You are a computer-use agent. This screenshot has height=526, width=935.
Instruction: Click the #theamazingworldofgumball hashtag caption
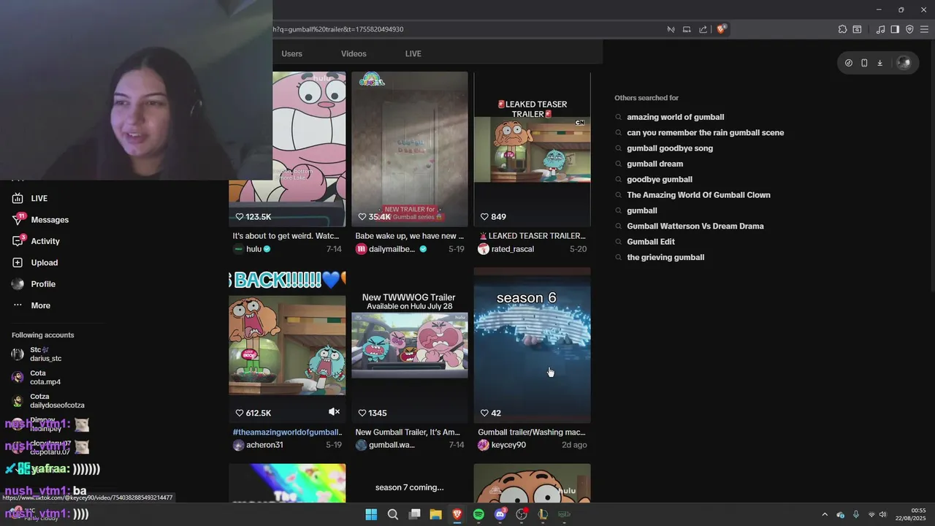click(287, 432)
